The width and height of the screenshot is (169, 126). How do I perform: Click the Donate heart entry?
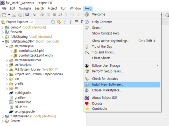(122, 103)
